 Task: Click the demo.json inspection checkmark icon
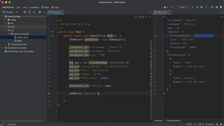222,17
